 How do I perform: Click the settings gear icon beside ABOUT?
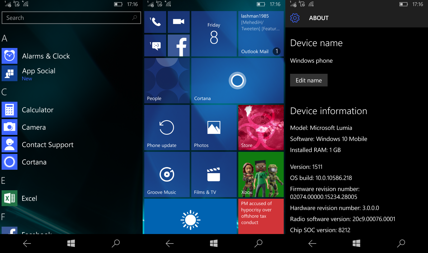tap(295, 18)
